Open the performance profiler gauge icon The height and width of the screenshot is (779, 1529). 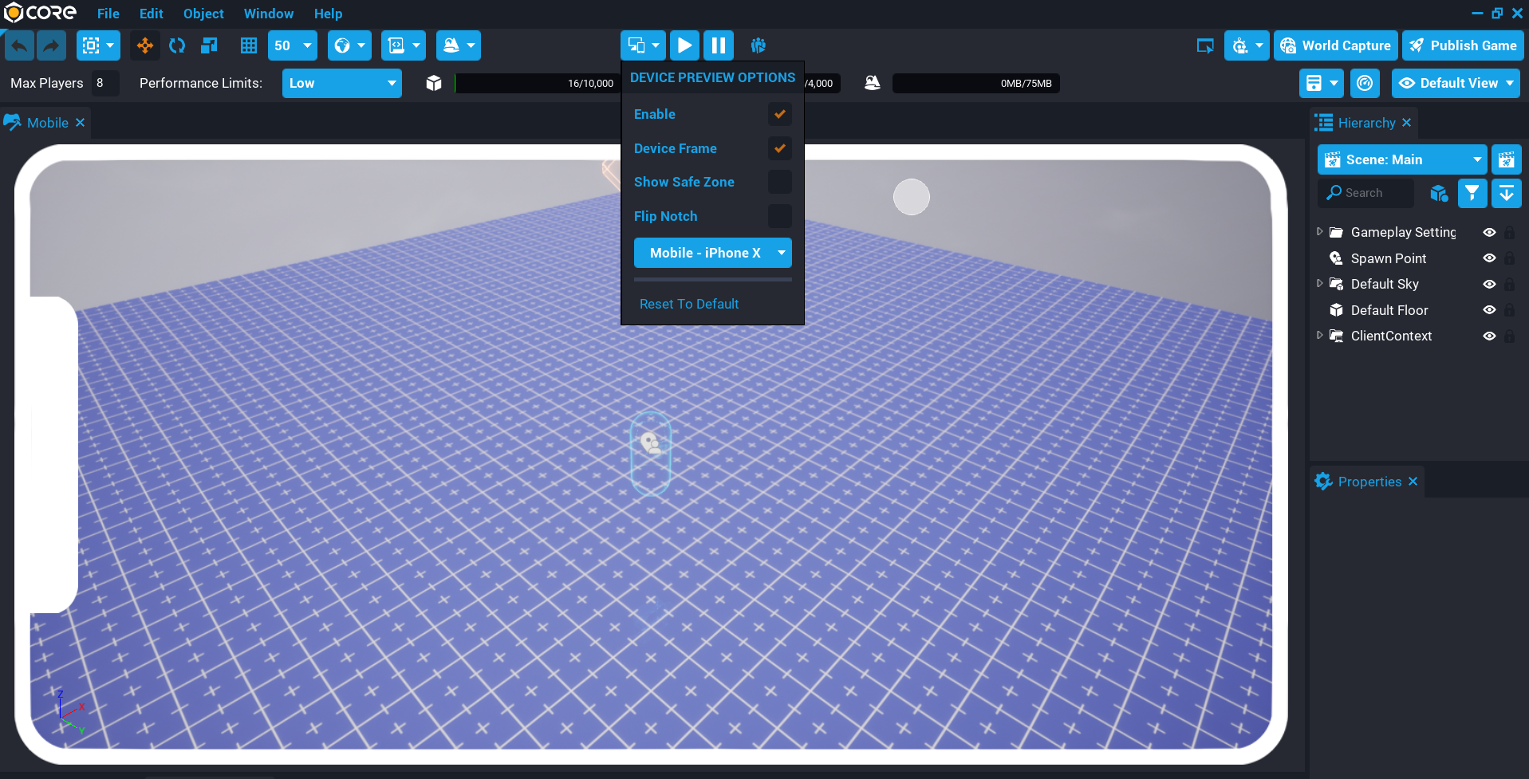1365,83
